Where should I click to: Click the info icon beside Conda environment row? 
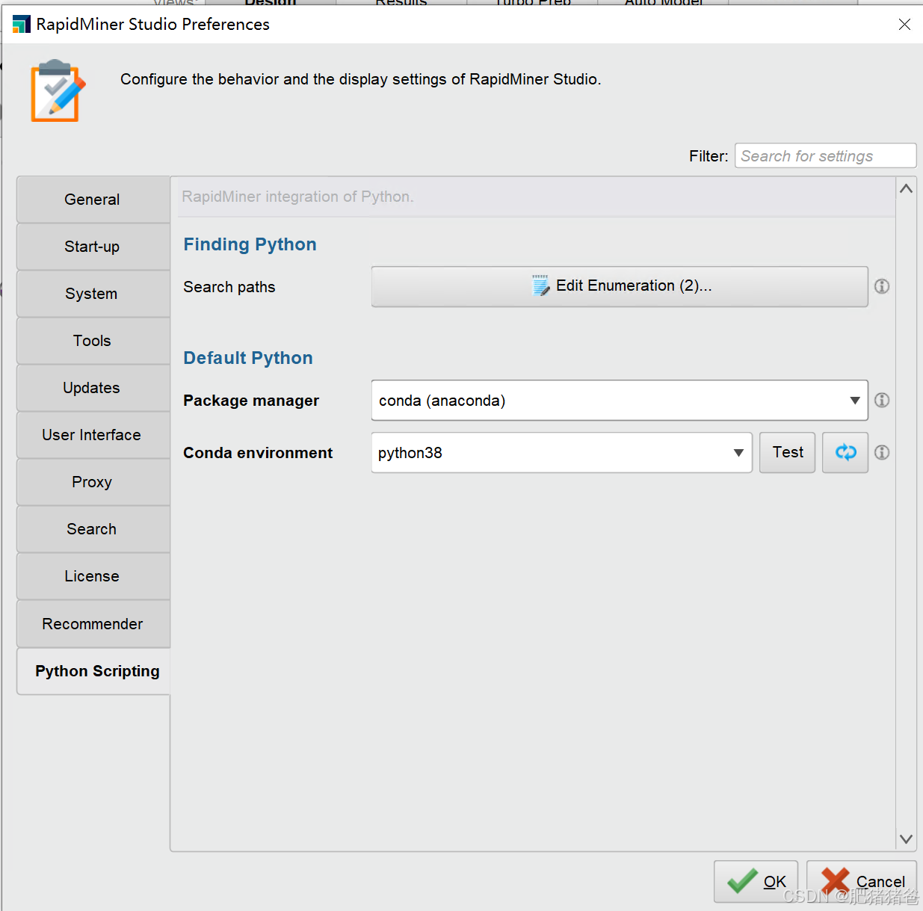point(882,452)
